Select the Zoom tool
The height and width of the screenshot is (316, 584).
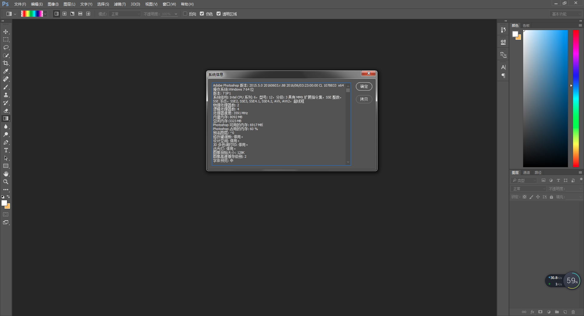pos(6,182)
